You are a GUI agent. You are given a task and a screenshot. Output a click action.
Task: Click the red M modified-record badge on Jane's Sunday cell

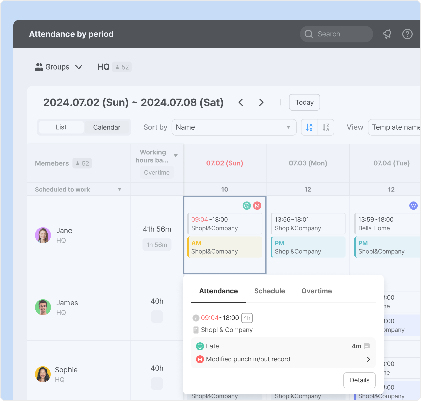tap(257, 205)
